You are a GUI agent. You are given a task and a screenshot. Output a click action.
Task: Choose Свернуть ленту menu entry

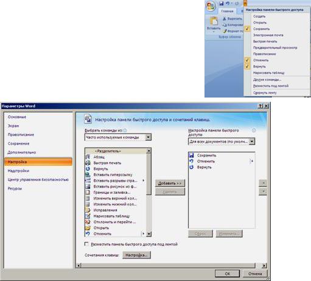tap(265, 93)
